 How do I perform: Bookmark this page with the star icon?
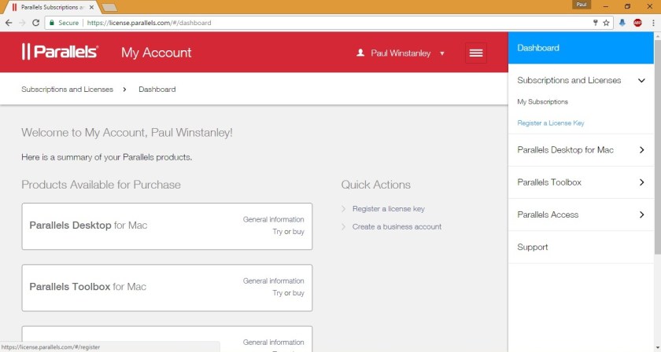pos(606,23)
